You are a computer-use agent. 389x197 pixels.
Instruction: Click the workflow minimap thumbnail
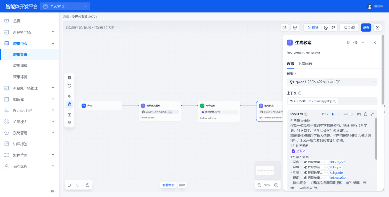[265, 170]
